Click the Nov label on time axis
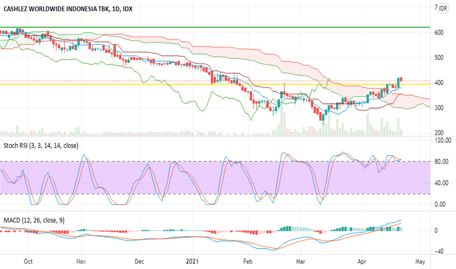Image resolution: width=456 pixels, height=269 pixels. point(81,261)
